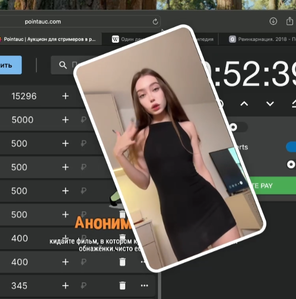Open the Safari share menu
The height and width of the screenshot is (299, 296).
click(290, 21)
